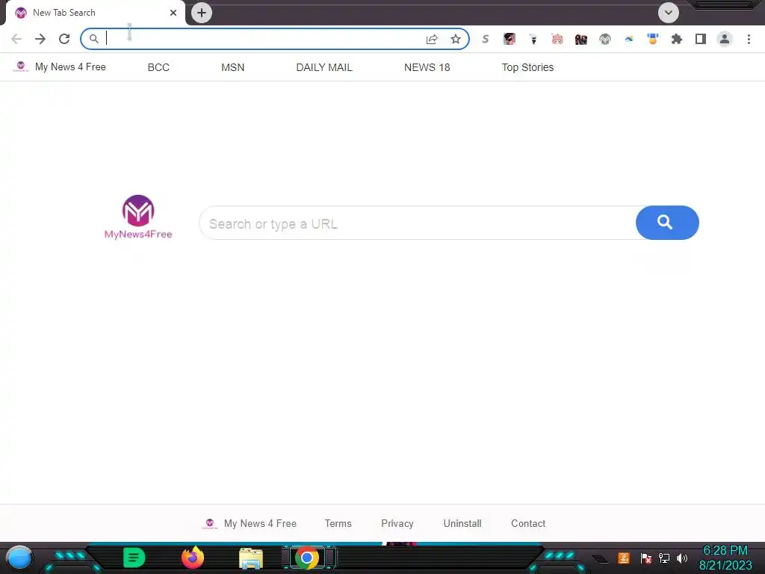Open the BCC news link
765x574 pixels.
pyautogui.click(x=158, y=67)
